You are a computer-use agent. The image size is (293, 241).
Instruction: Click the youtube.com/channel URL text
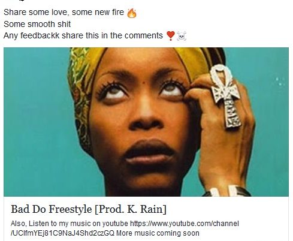(185, 224)
